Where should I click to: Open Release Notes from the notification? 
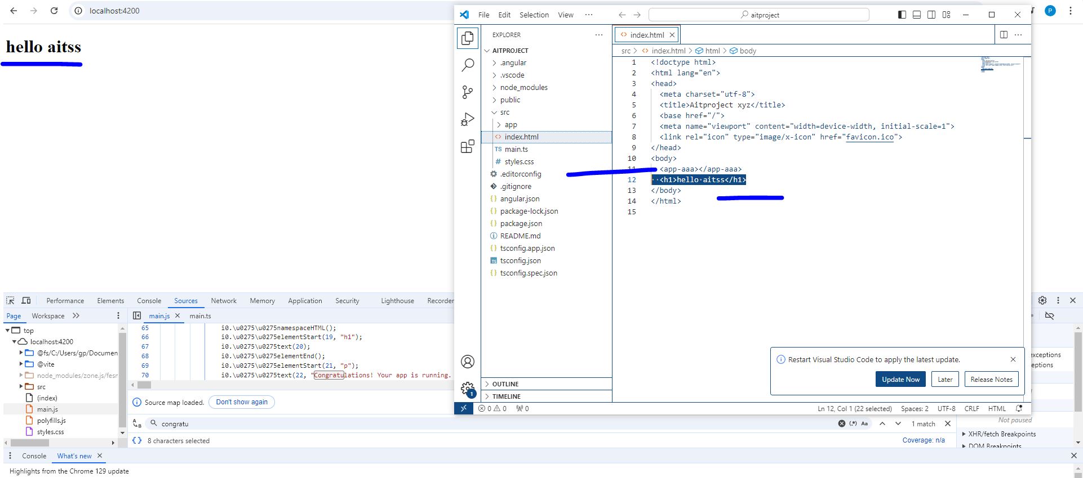pyautogui.click(x=992, y=380)
